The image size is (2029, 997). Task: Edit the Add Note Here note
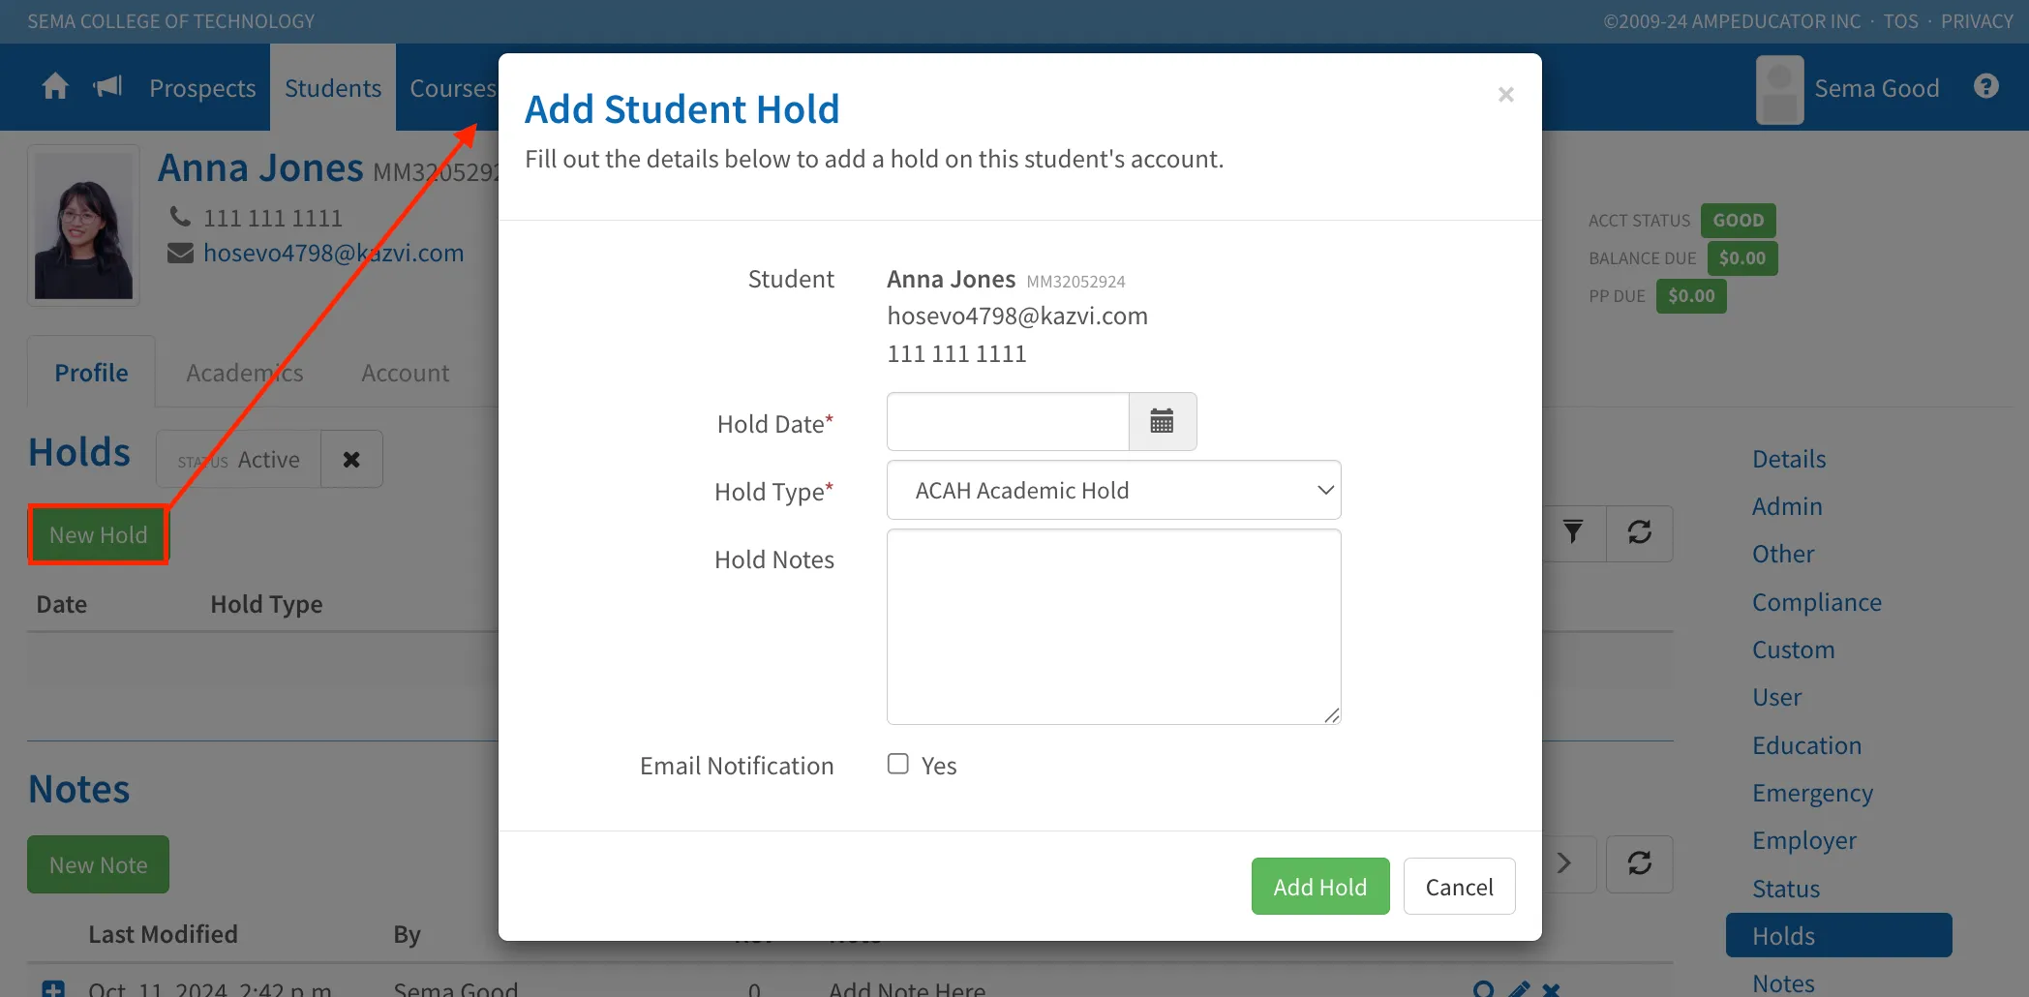pyautogui.click(x=1519, y=989)
